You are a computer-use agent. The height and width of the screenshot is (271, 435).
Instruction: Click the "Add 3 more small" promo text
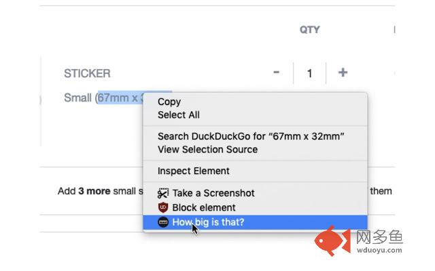click(x=101, y=191)
